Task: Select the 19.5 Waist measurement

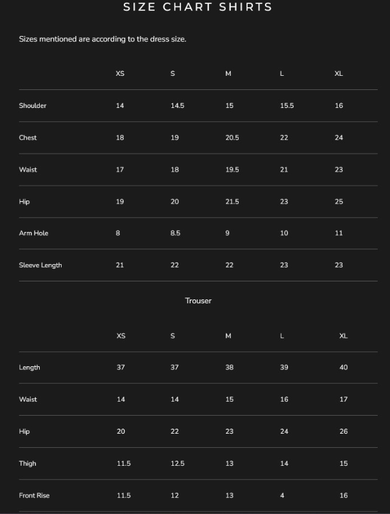Action: [x=232, y=170]
